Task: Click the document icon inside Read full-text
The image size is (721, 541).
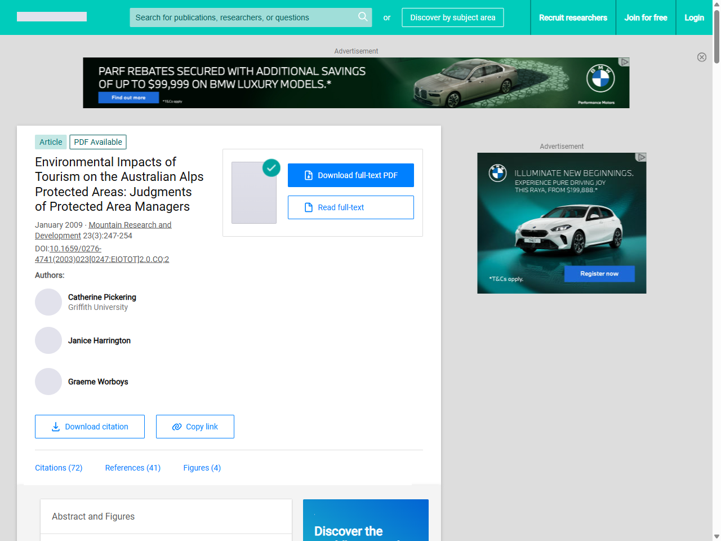Action: pos(308,207)
